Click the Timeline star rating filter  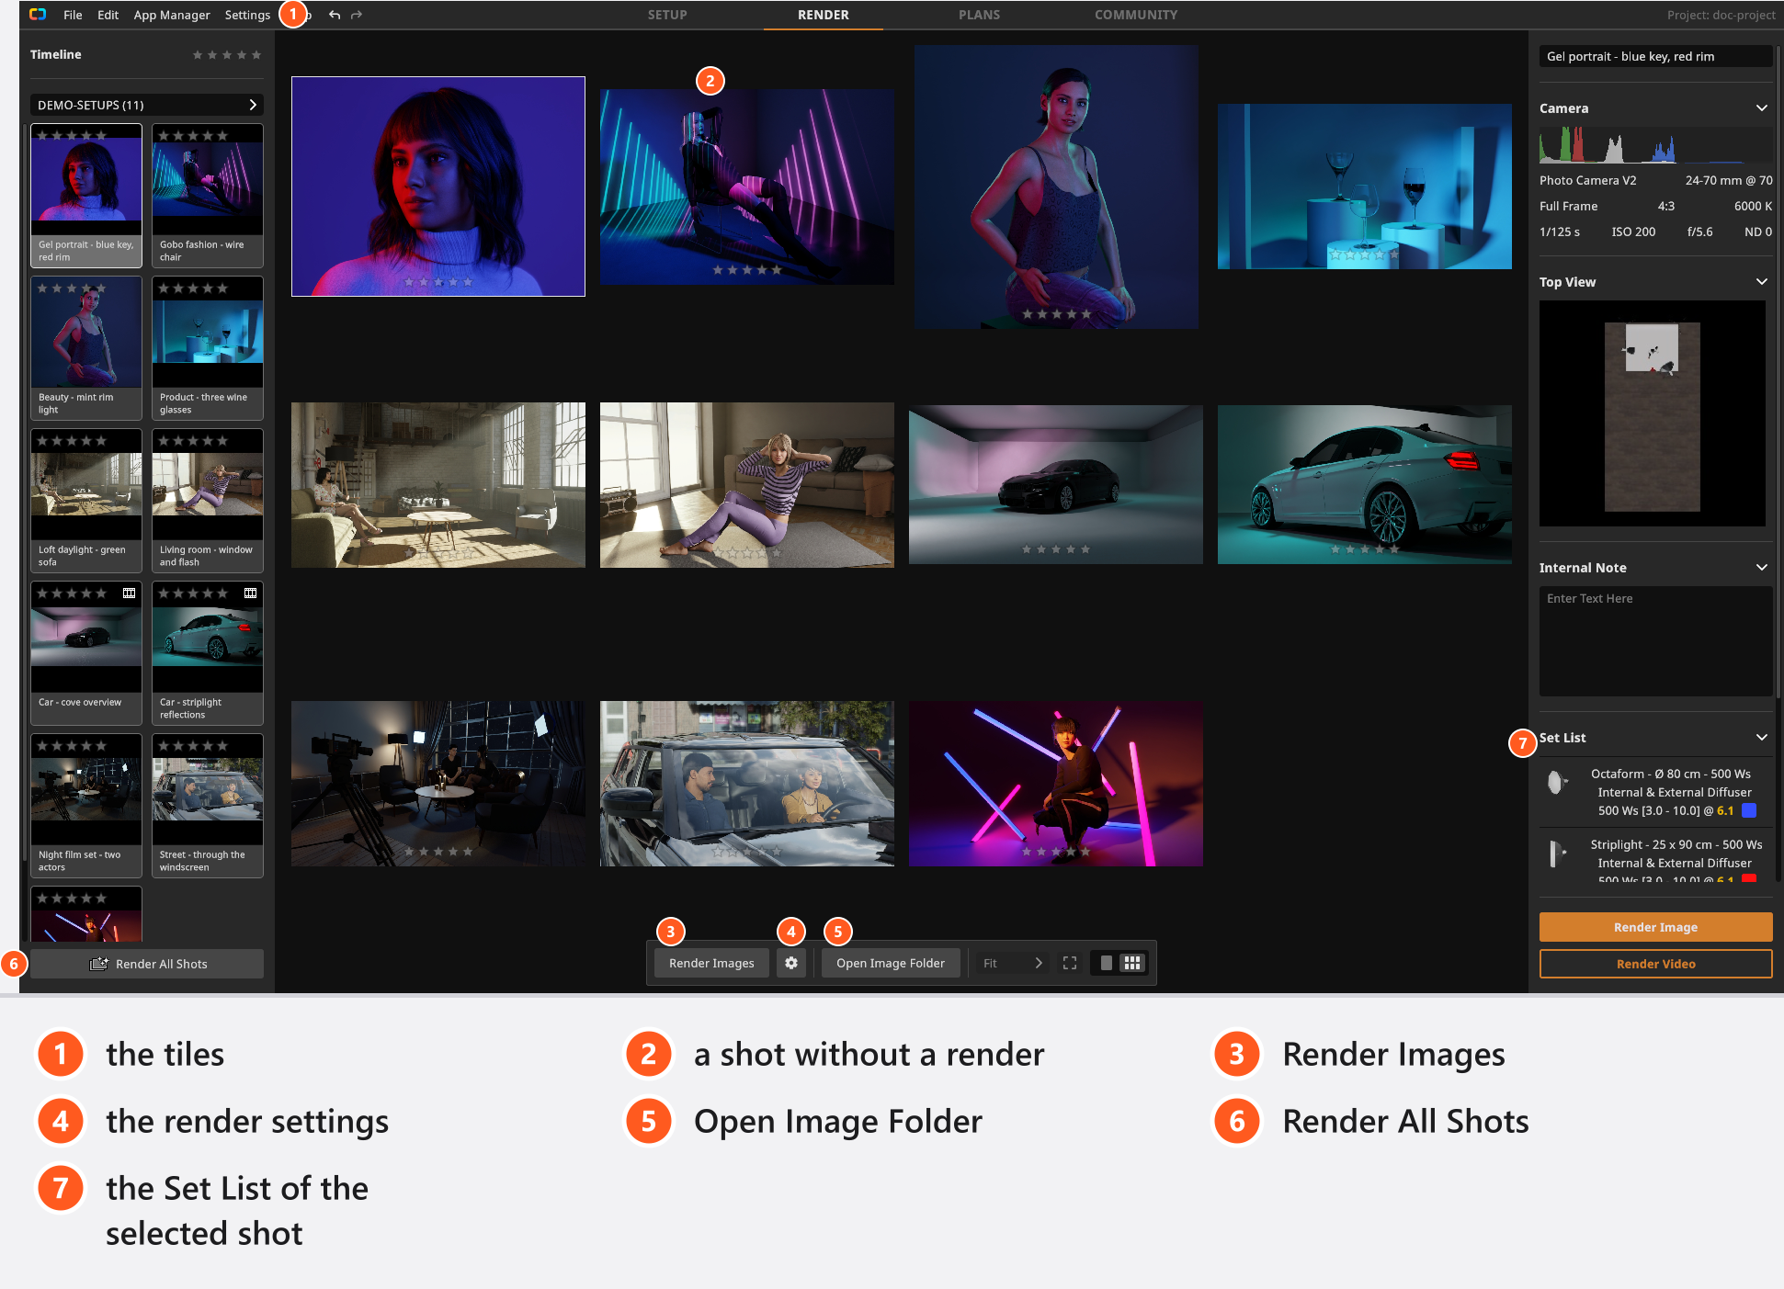[227, 55]
